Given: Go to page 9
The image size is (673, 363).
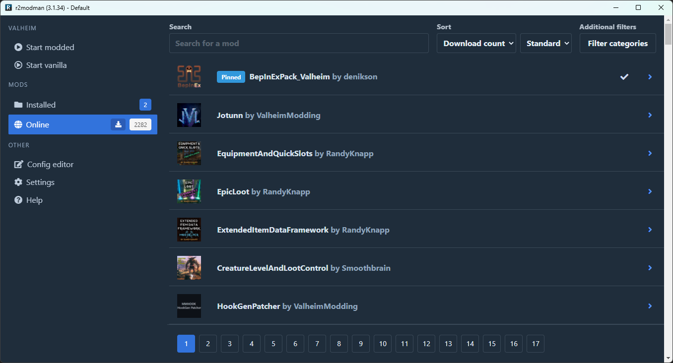Looking at the screenshot, I should [x=361, y=344].
